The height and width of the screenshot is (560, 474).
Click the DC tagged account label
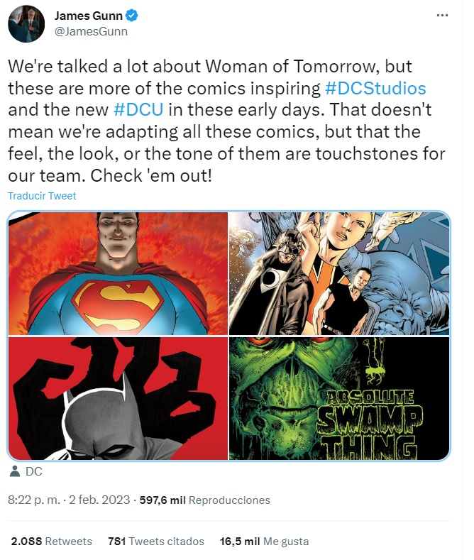click(x=34, y=471)
